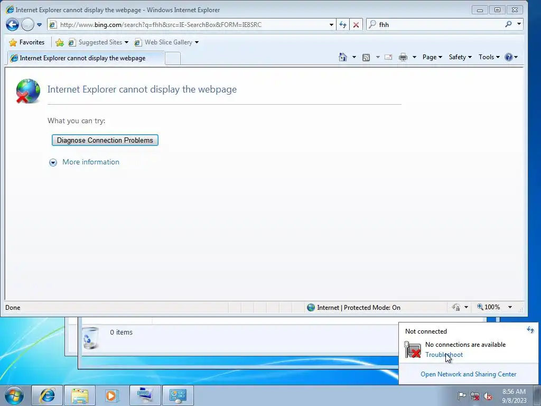Expand the Home button dropdown arrow
541x406 pixels.
pyautogui.click(x=354, y=57)
